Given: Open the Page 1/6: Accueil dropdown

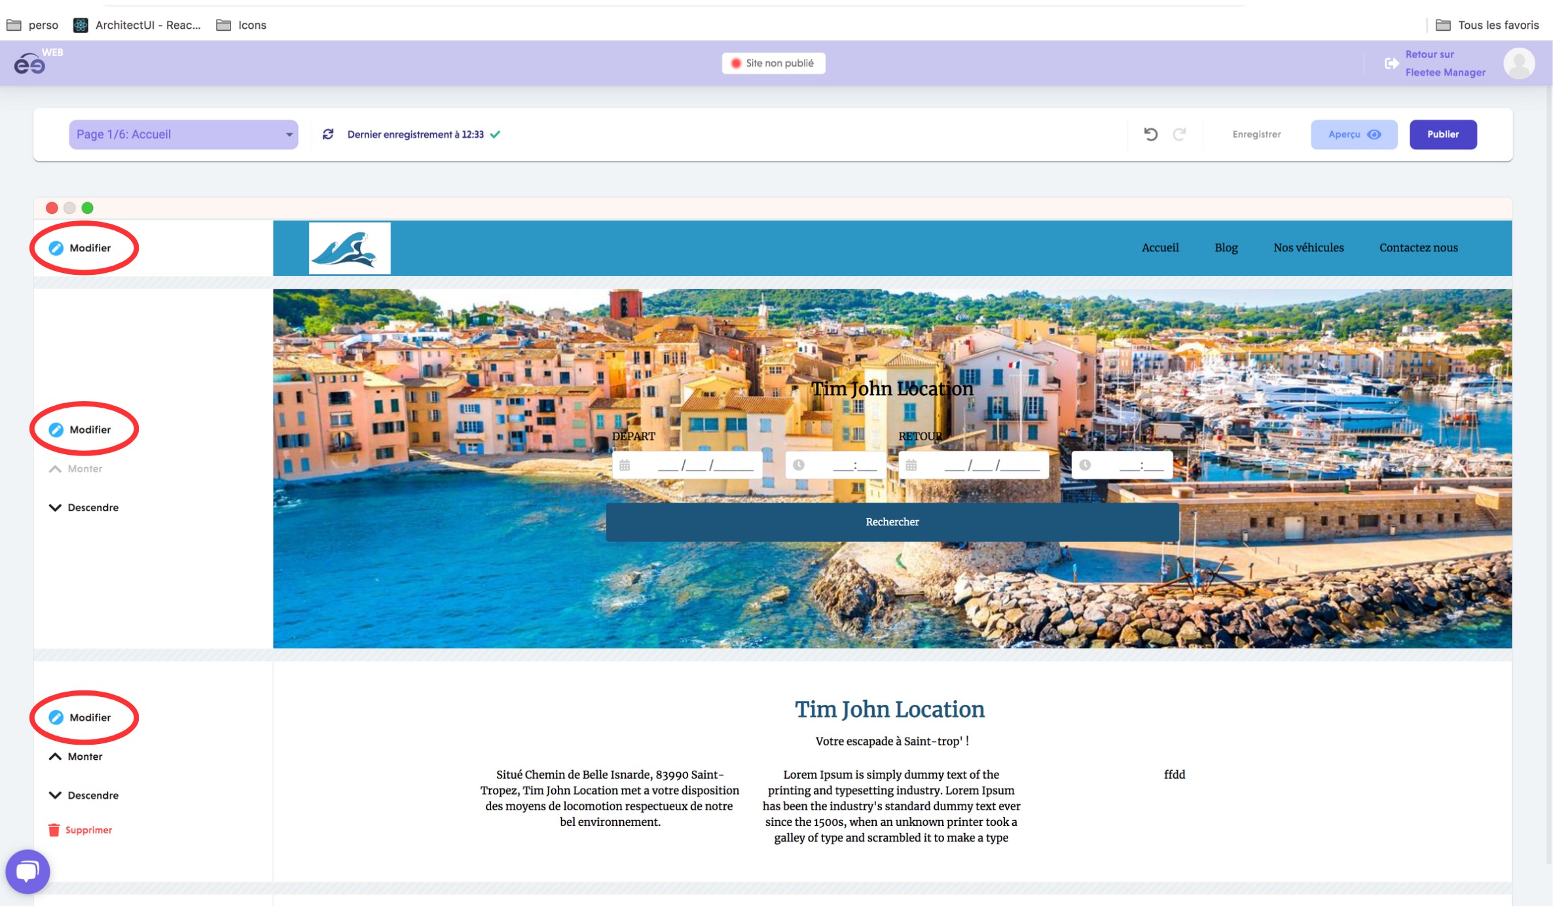Looking at the screenshot, I should 183,134.
